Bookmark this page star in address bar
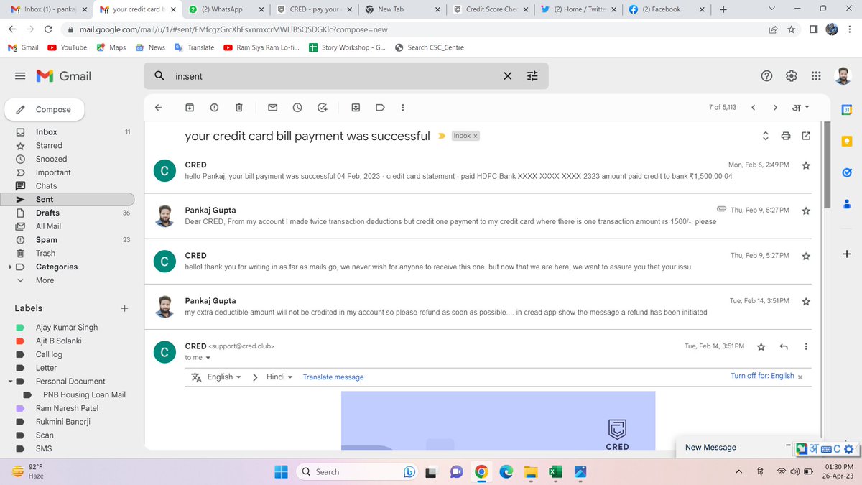Screen dimensions: 862x485 pos(791,29)
